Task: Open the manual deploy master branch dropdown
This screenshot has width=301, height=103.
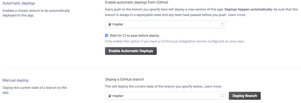Action: pyautogui.click(x=165, y=96)
